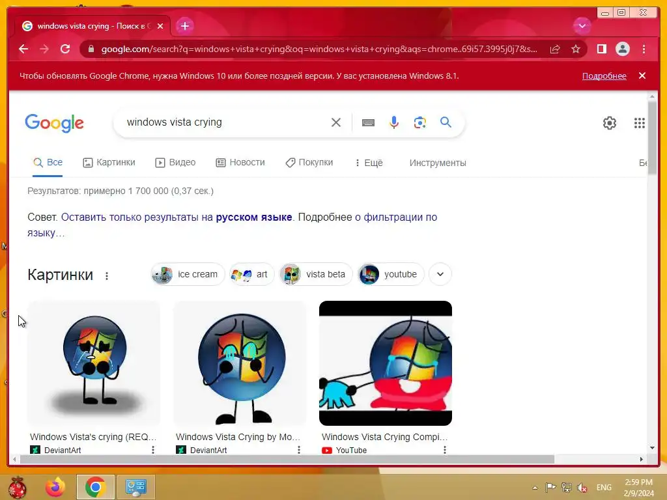Open the tab search dropdown
Viewport: 667px width, 500px height.
pyautogui.click(x=582, y=26)
